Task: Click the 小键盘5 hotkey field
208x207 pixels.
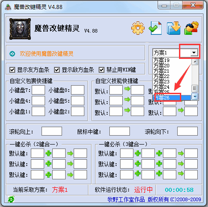Action: (x=78, y=101)
